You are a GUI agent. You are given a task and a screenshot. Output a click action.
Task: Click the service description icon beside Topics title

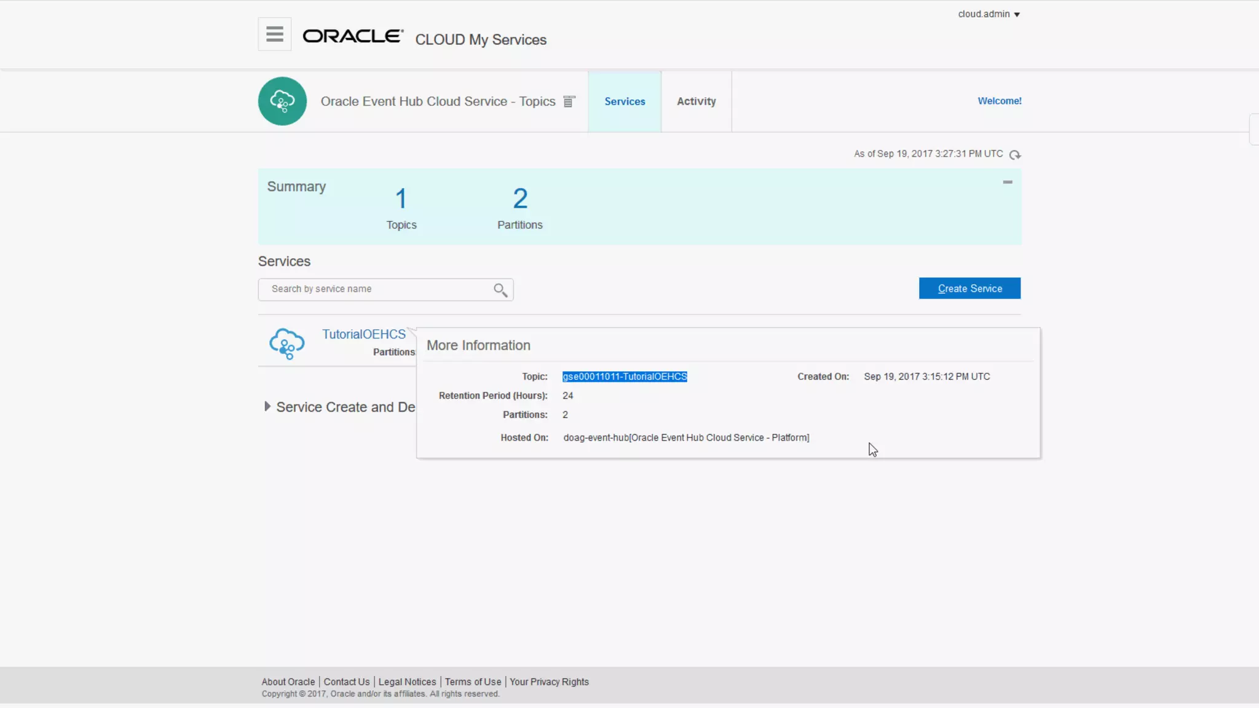click(x=569, y=101)
